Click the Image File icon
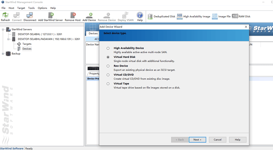 click(215, 16)
